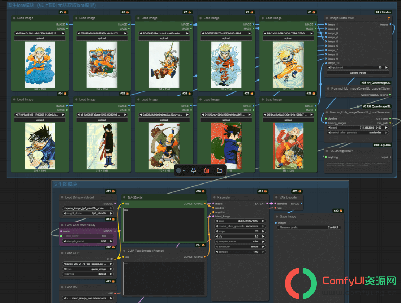Viewport: 401px width, 303px height.
Task: Open Load CLIP device default dropdown
Action: (88, 274)
